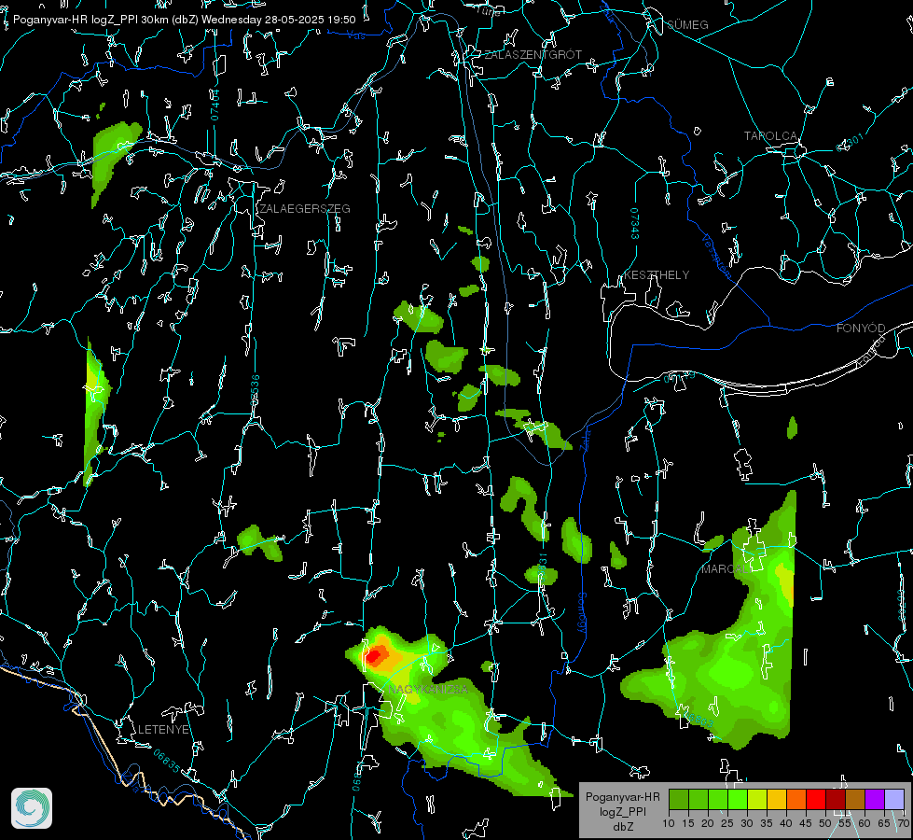
Task: Click the TAPOLCA town label
Action: click(770, 136)
